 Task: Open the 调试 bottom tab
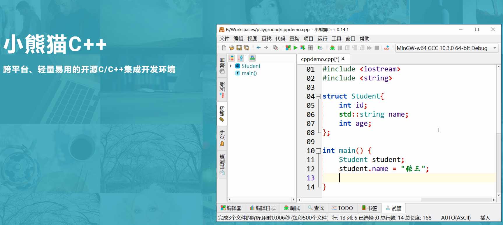point(292,208)
